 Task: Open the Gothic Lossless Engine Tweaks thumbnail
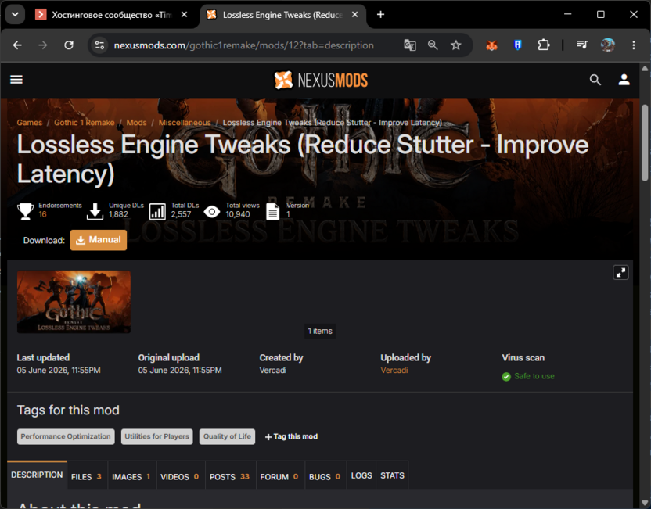(x=74, y=302)
